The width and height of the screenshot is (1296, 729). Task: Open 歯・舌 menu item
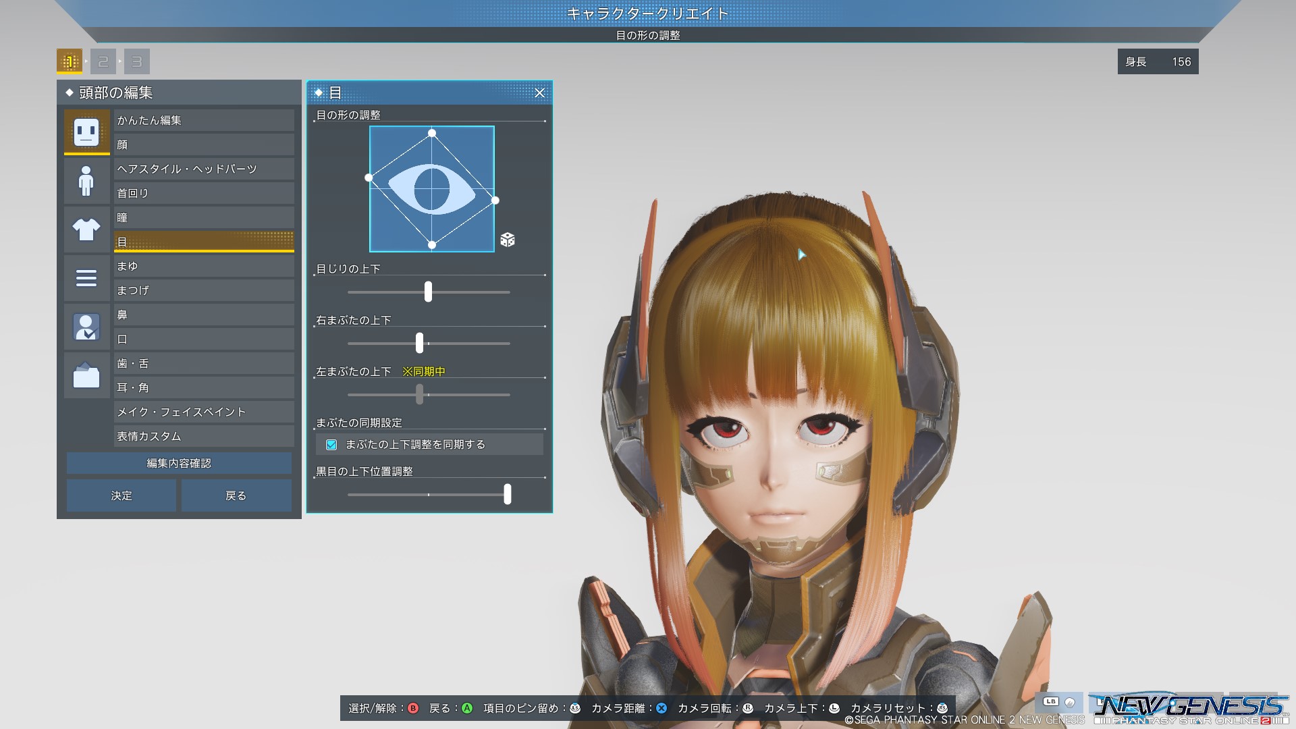[204, 363]
